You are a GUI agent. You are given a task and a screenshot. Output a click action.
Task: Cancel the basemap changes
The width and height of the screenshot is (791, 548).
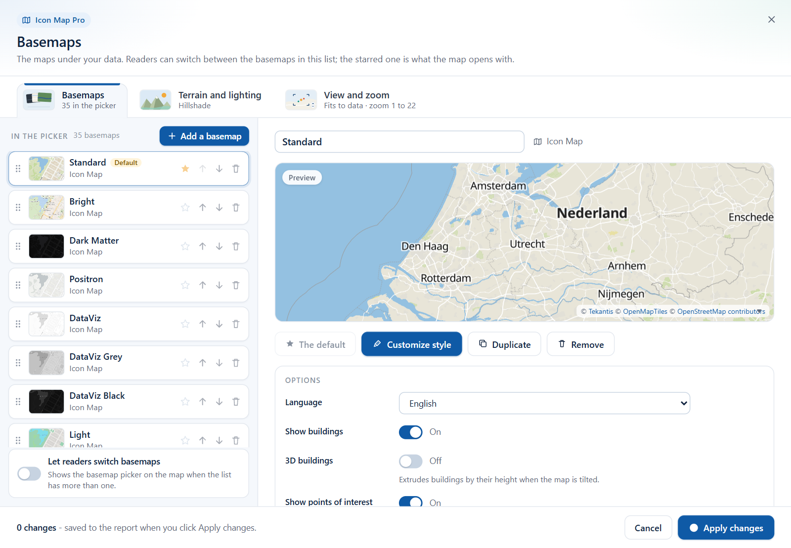(x=648, y=528)
